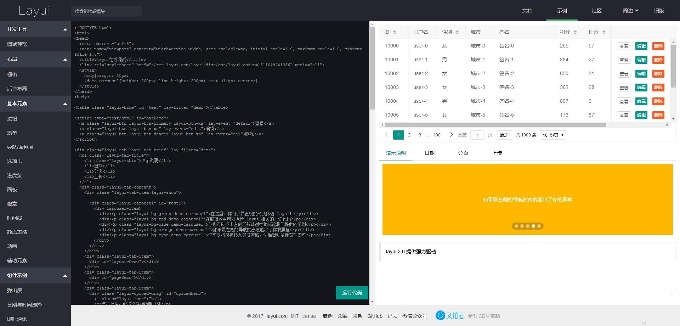Sort the table by the ID column

[x=394, y=32]
